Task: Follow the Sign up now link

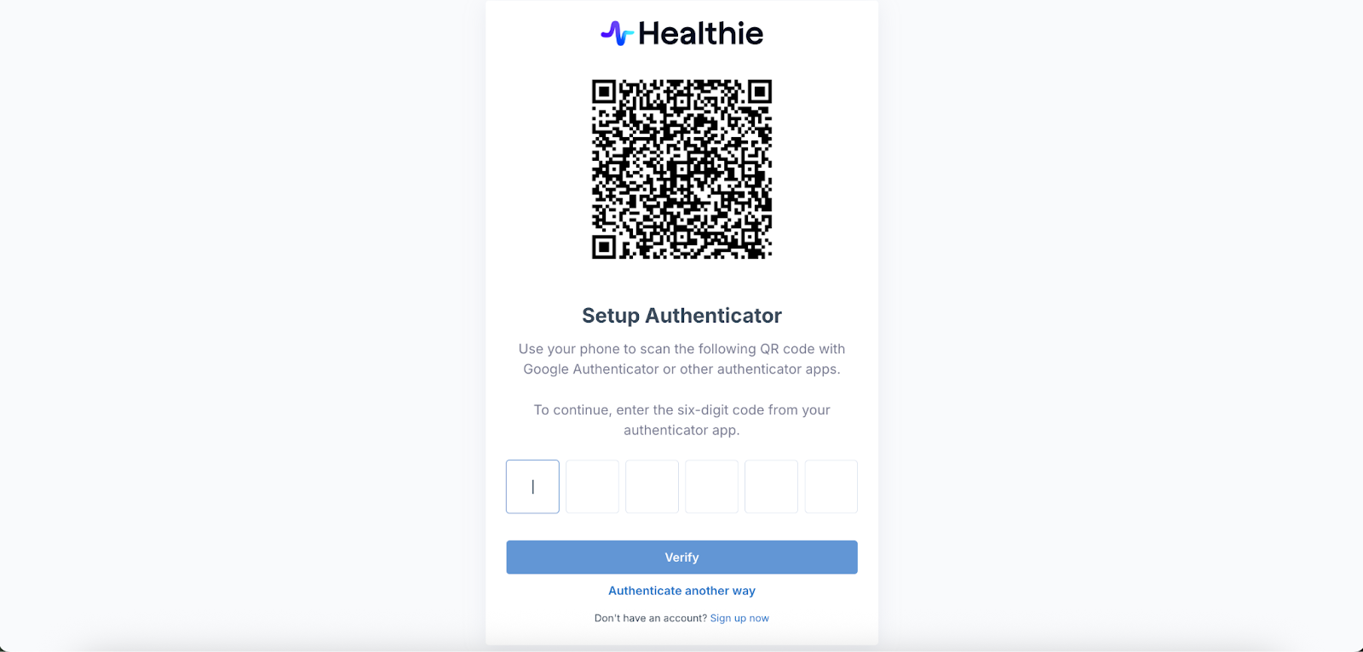Action: pos(739,619)
